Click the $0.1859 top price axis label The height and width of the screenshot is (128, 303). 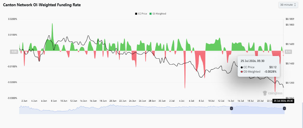coord(290,19)
